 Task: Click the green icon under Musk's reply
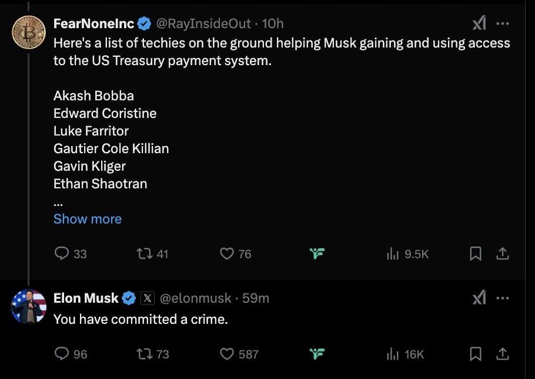click(x=317, y=354)
